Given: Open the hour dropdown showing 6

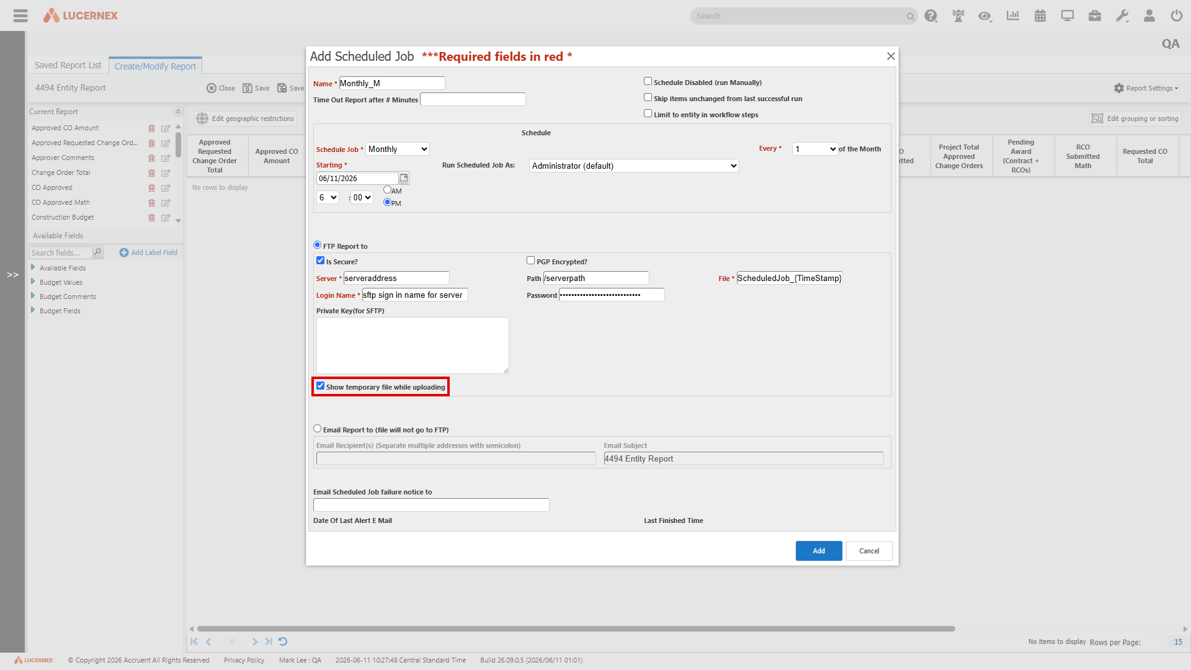Looking at the screenshot, I should (328, 197).
